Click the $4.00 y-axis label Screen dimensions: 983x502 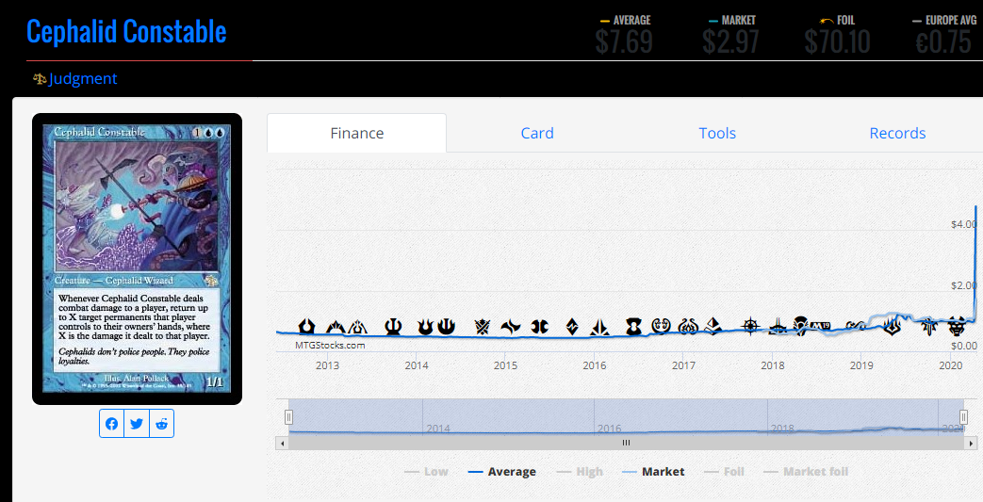(x=963, y=224)
